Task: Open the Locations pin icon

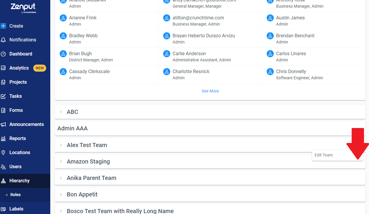Action: (3, 153)
